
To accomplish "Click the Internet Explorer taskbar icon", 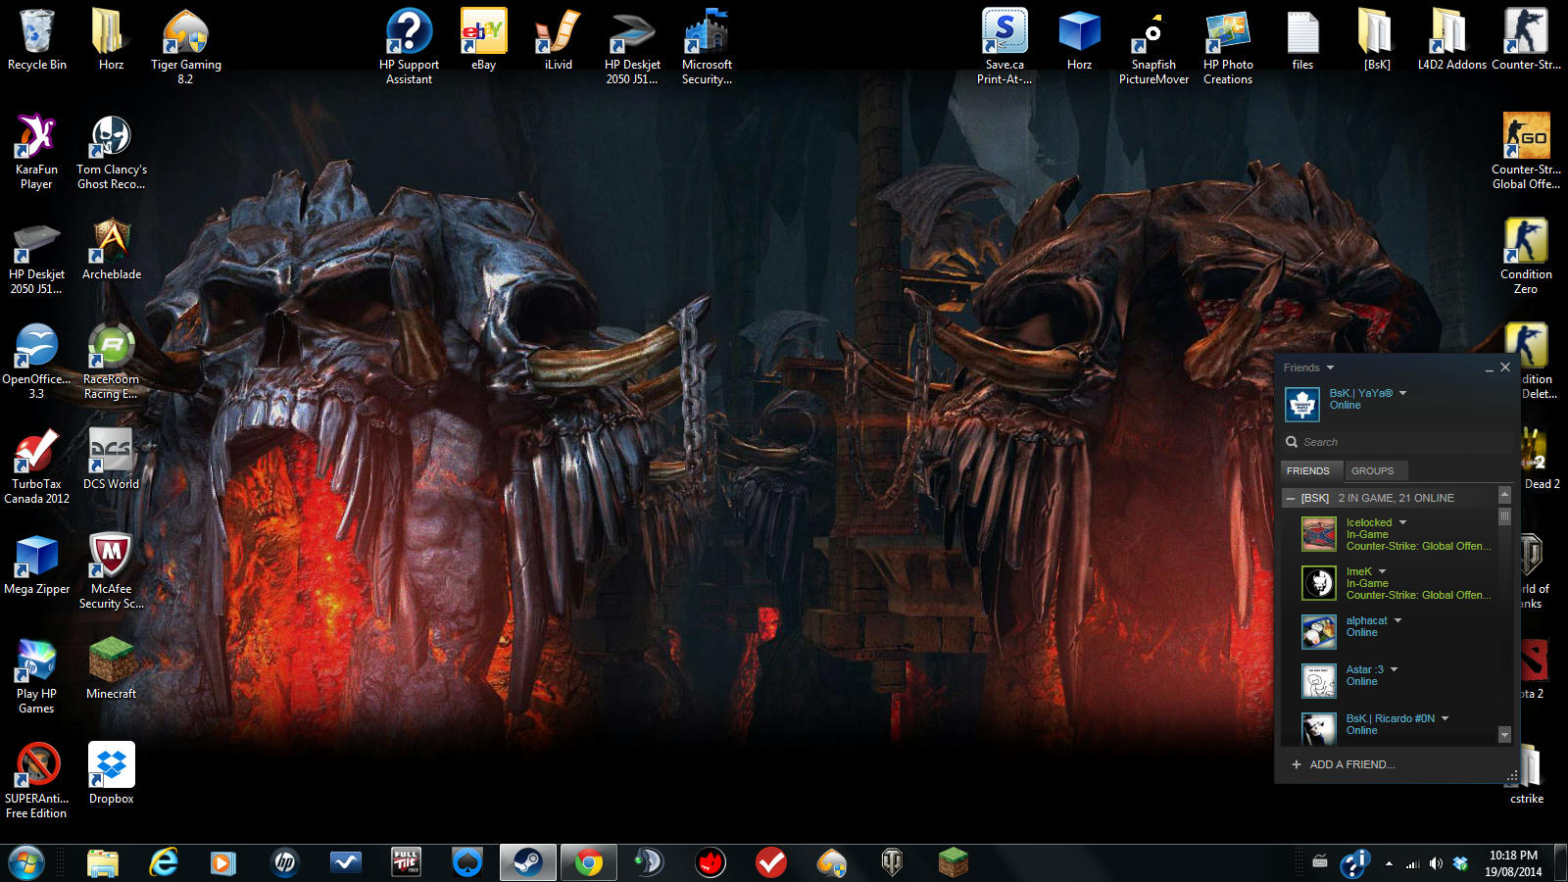I will pos(164,862).
